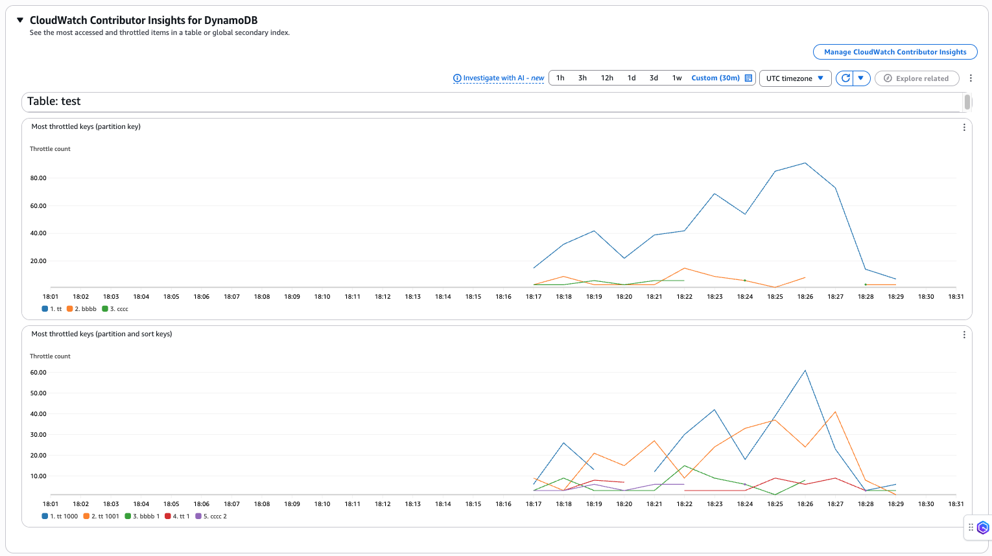992x556 pixels.
Task: Click the info icon next to Investigate with AI
Action: (x=456, y=78)
